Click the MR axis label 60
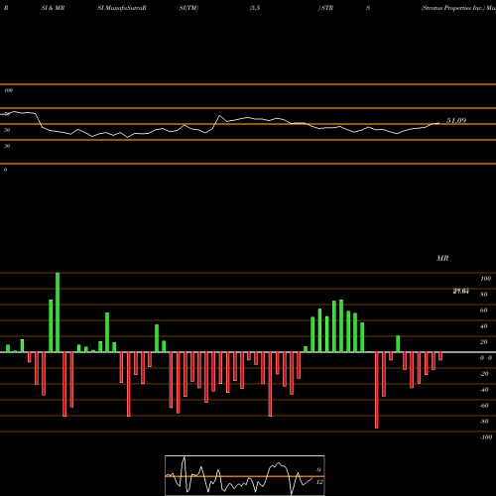 click(483, 310)
